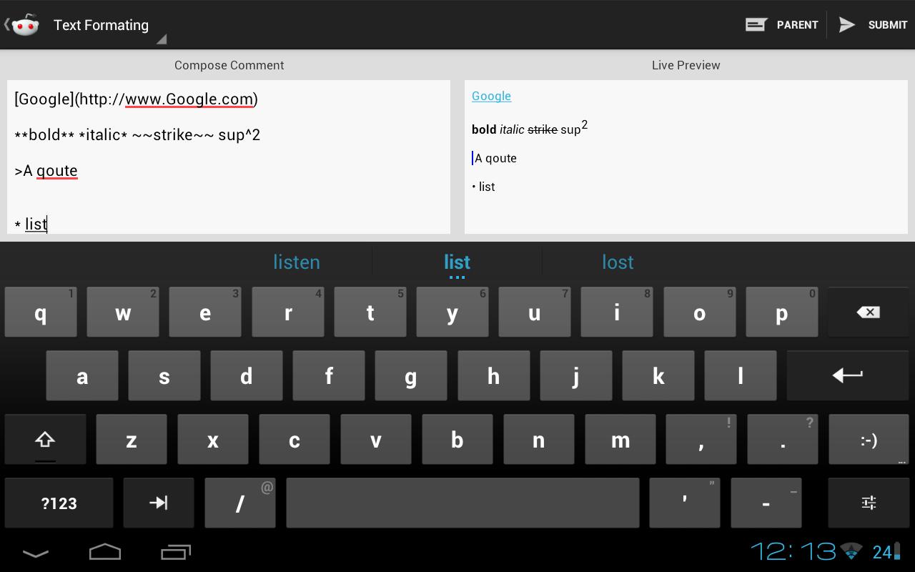Tap the o key
The image size is (915, 572).
click(700, 312)
